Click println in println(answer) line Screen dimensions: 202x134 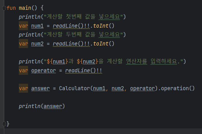coord(29,106)
